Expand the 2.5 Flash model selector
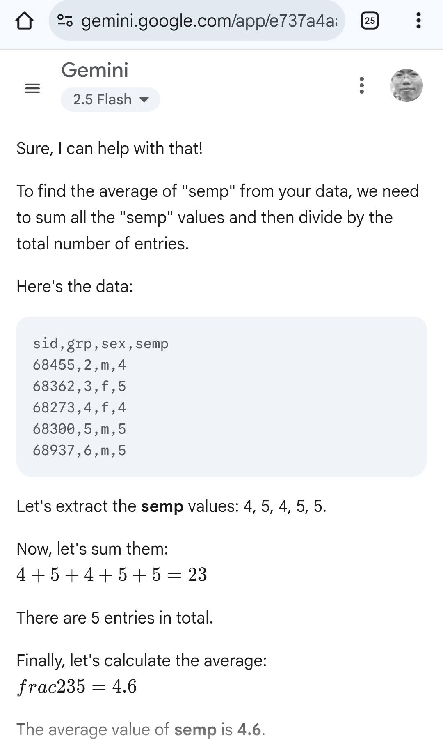 click(110, 99)
